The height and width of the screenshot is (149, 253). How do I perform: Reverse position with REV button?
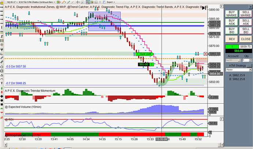231,39
